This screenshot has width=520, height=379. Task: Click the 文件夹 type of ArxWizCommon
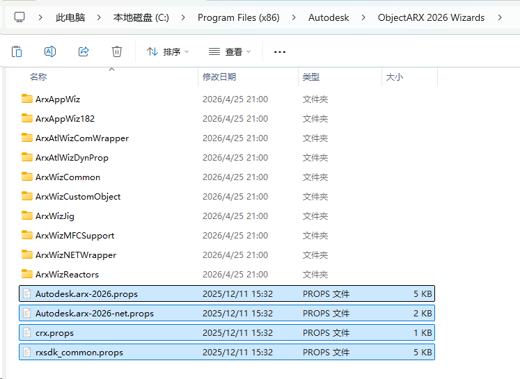[315, 177]
